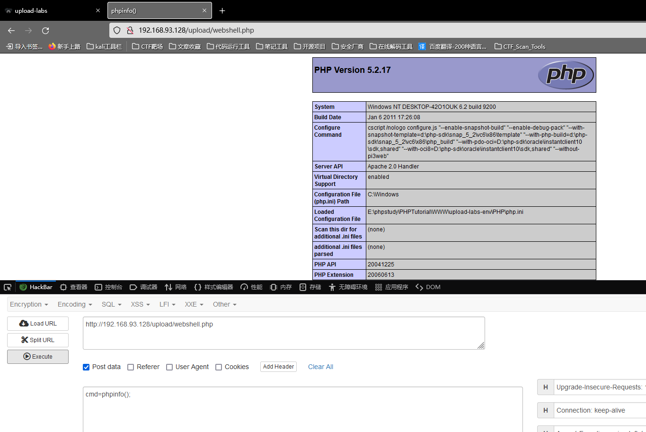Close the phpinfo() tab

(x=204, y=10)
